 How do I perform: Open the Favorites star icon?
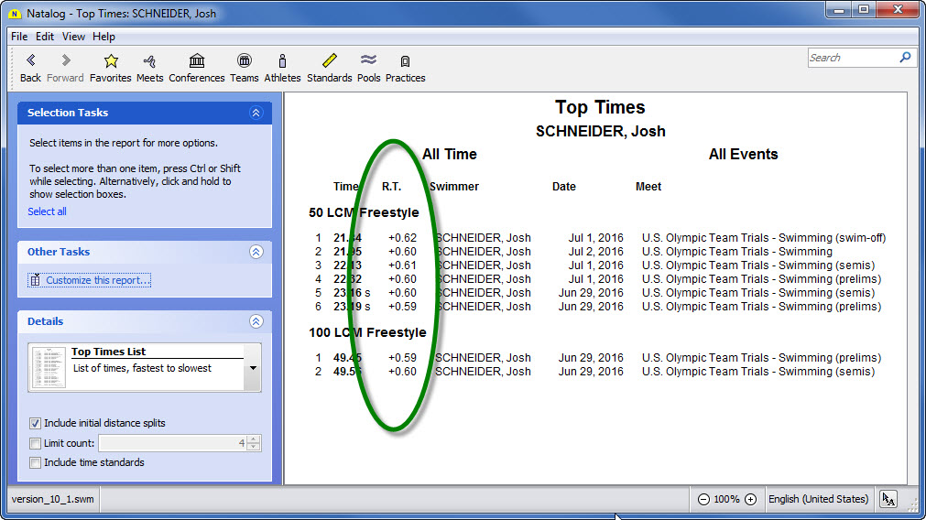pyautogui.click(x=111, y=61)
